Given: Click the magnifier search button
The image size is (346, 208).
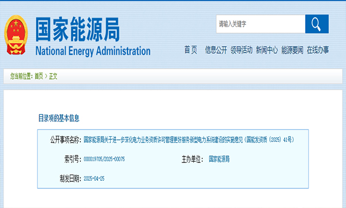Looking at the screenshot, I should tap(317, 24).
